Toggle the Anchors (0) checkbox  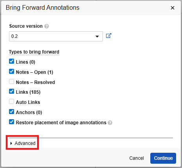12,112
